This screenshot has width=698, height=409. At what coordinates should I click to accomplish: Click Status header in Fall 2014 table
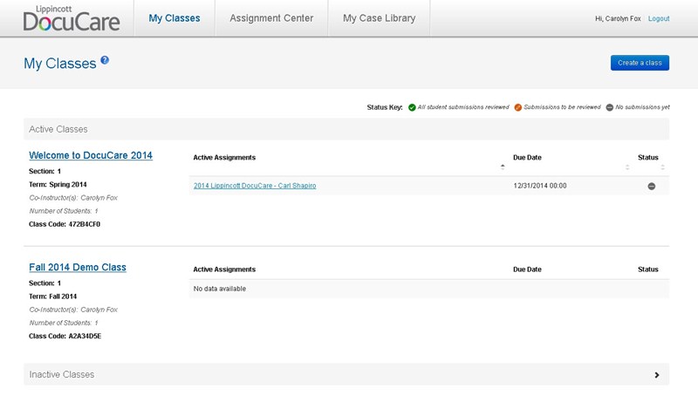tap(647, 269)
